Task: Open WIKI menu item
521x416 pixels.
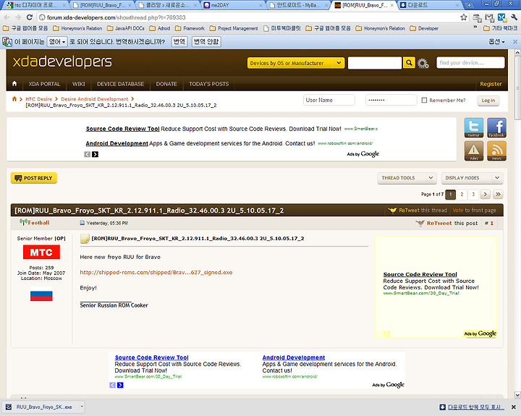Action: 79,84
